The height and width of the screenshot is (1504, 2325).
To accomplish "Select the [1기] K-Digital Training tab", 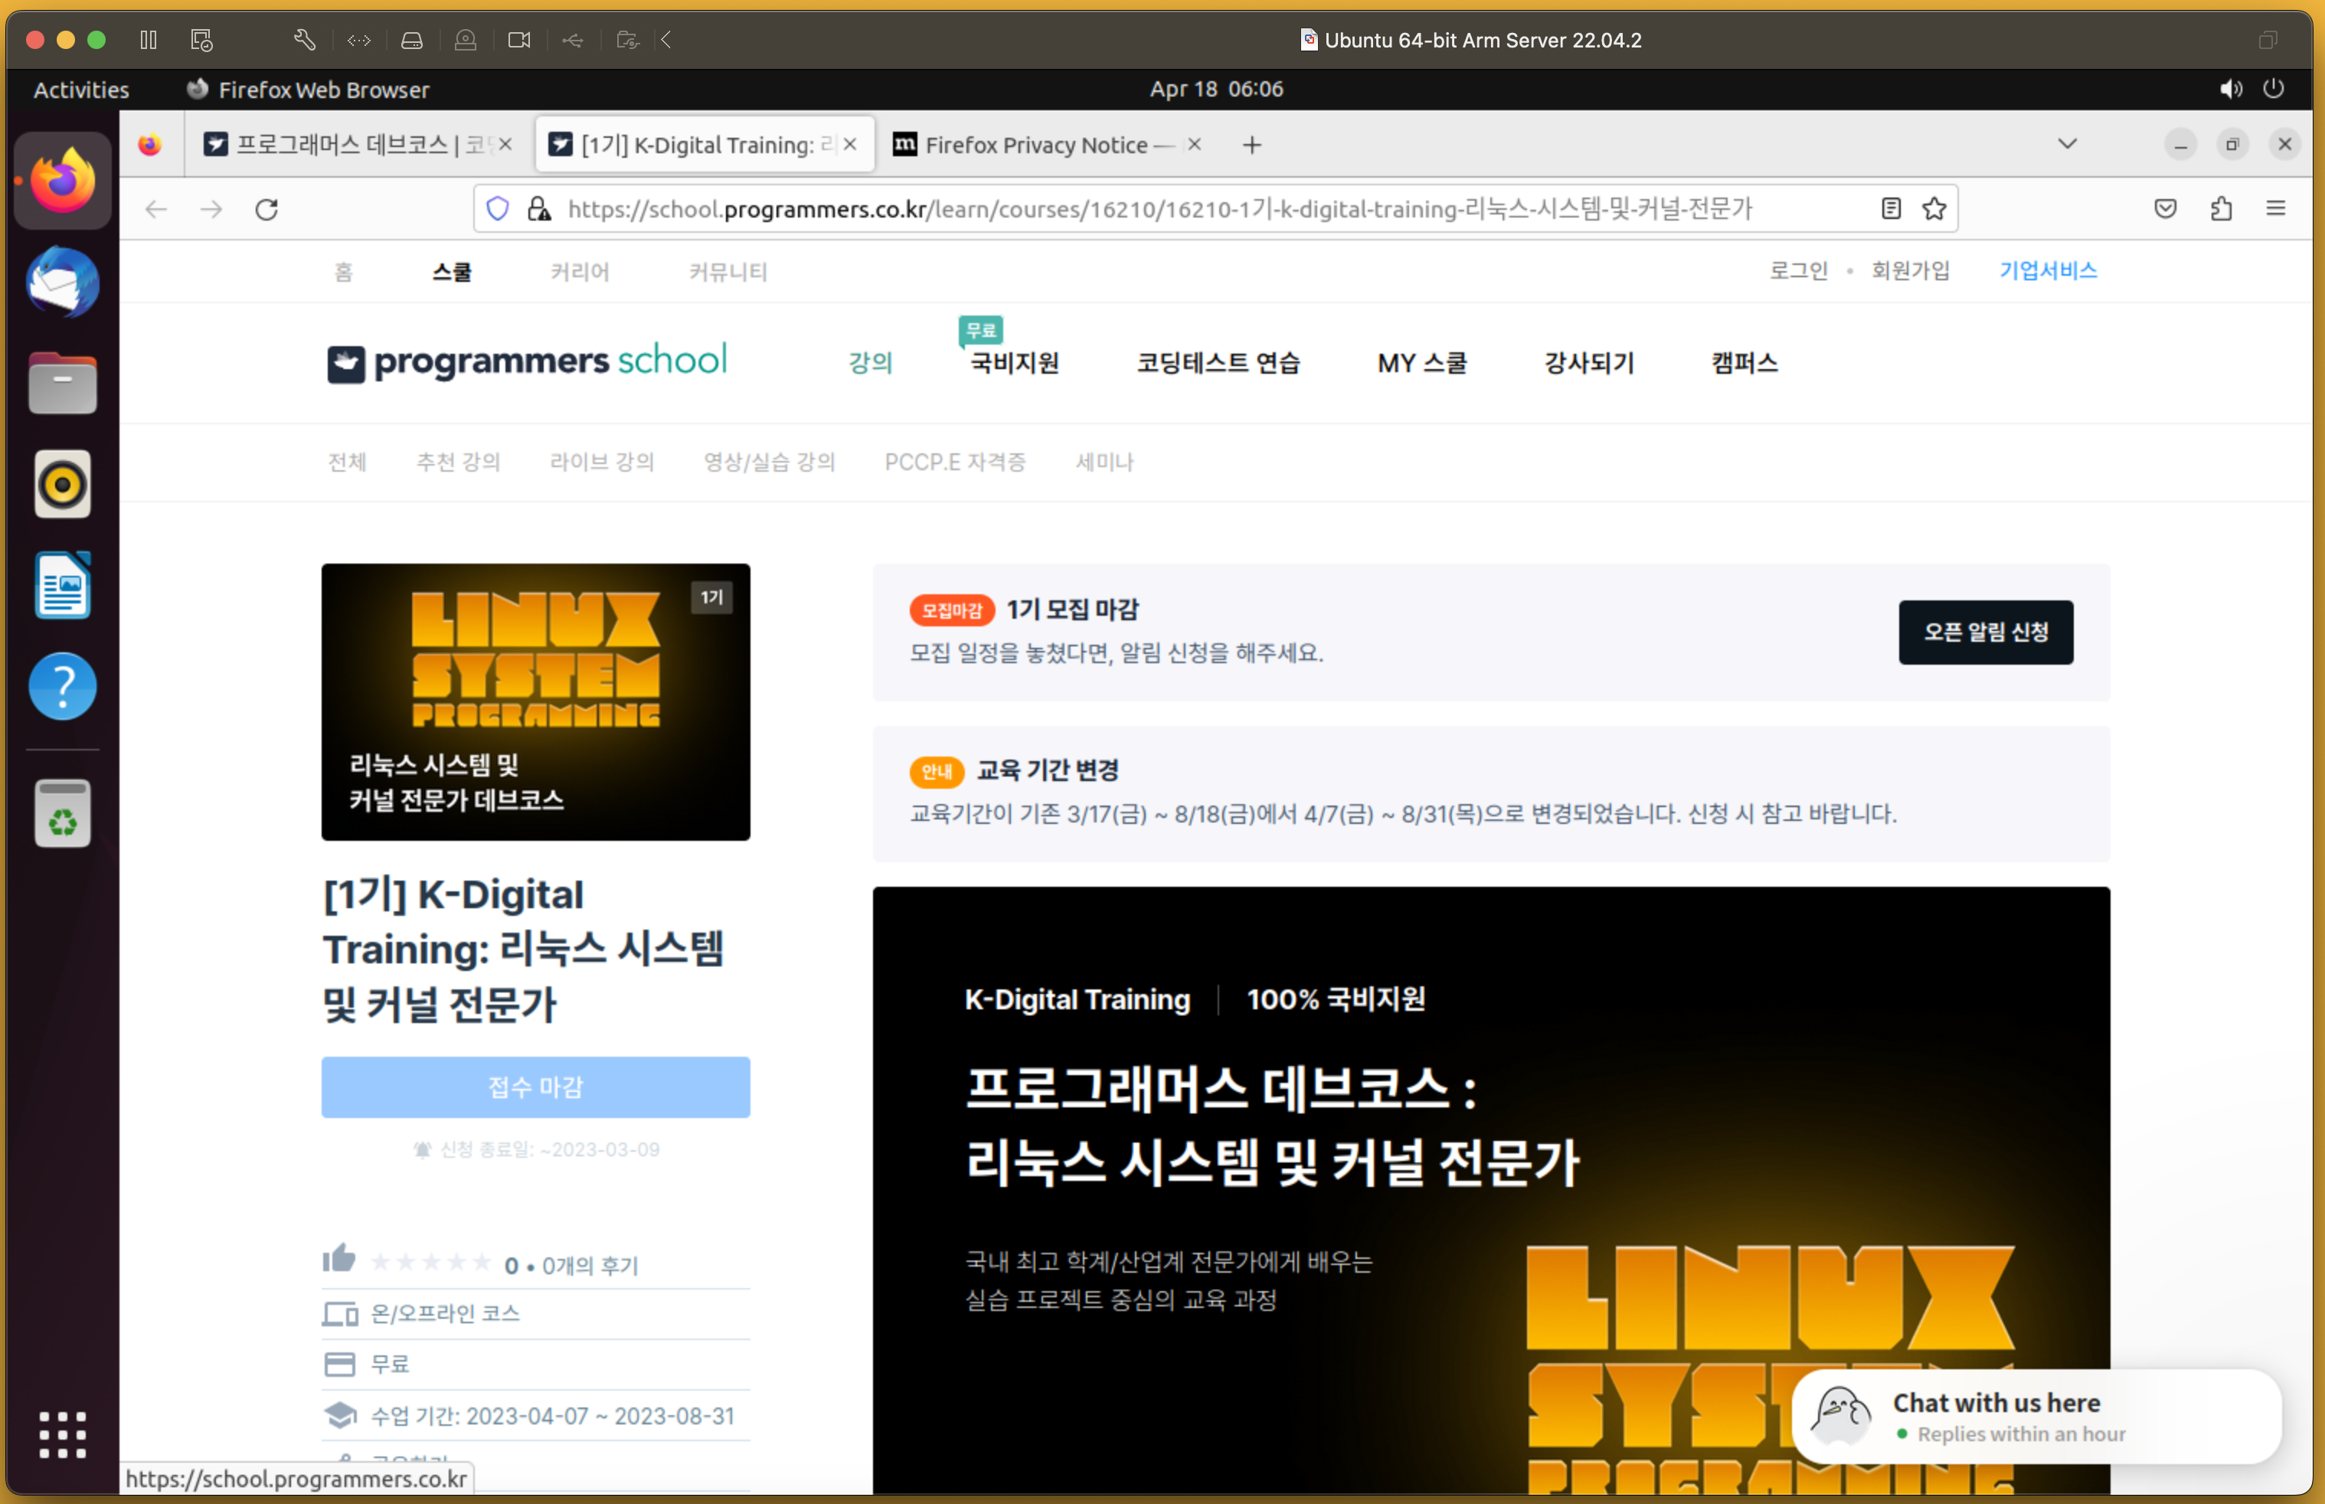I will click(x=704, y=145).
